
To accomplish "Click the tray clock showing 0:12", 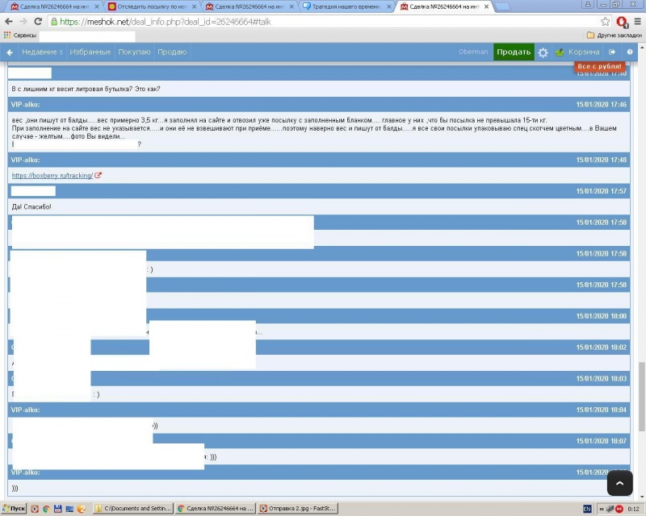I will [x=633, y=509].
